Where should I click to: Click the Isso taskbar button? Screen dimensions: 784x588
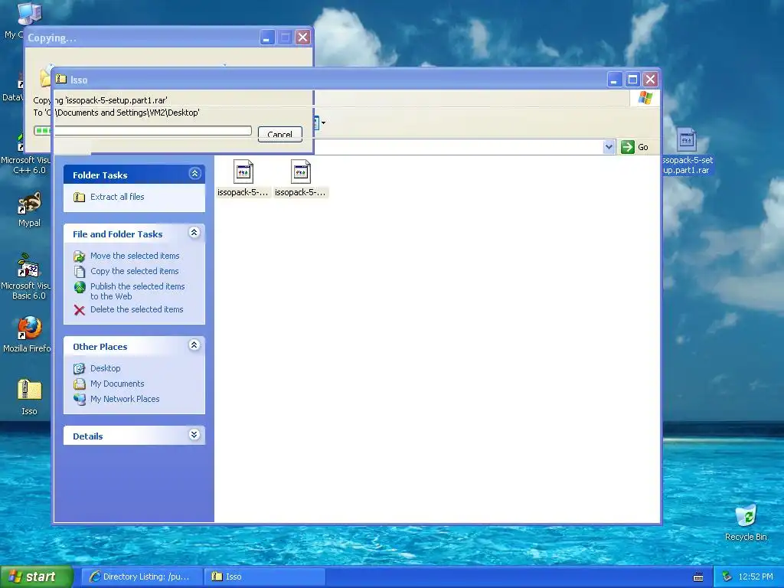(265, 577)
